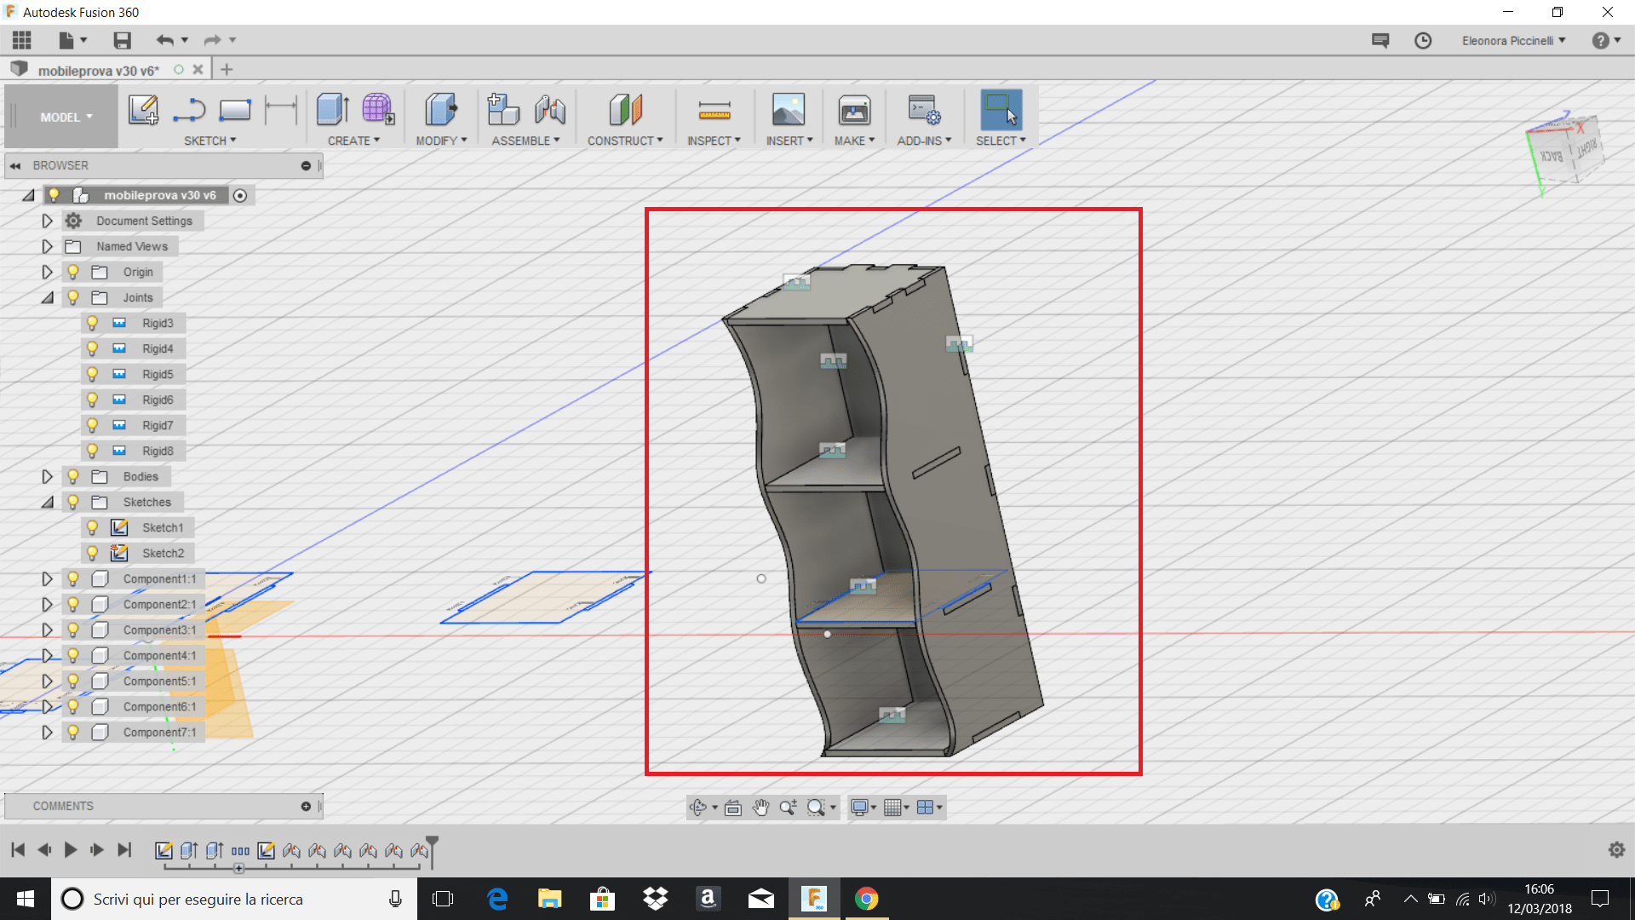
Task: Collapse the Joints folder
Action: point(47,297)
